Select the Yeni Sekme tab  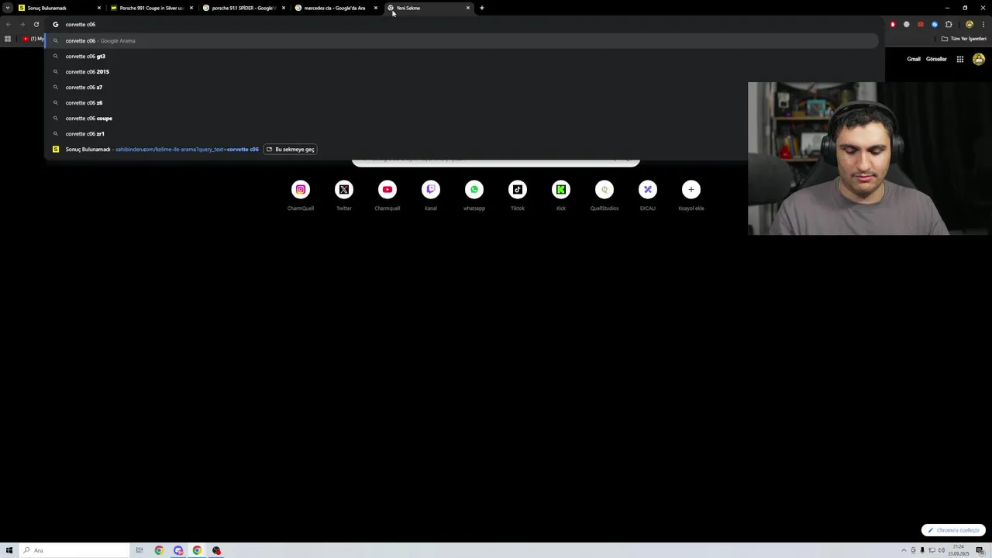click(x=429, y=8)
